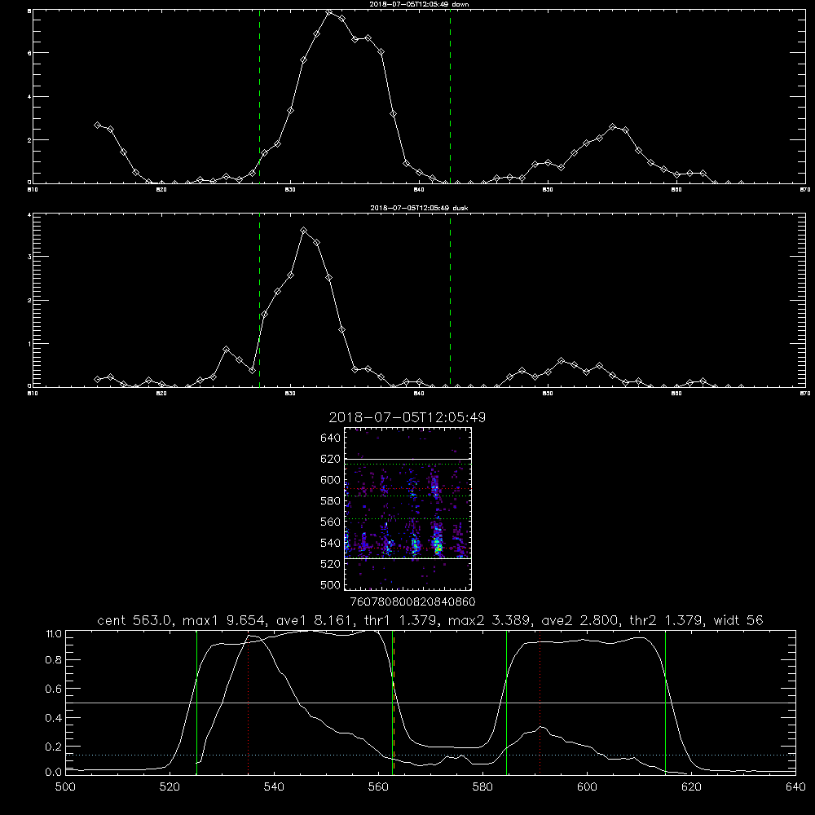This screenshot has height=815, width=815.
Task: Click 'max2 3.389' in the stats header
Action: [x=489, y=620]
